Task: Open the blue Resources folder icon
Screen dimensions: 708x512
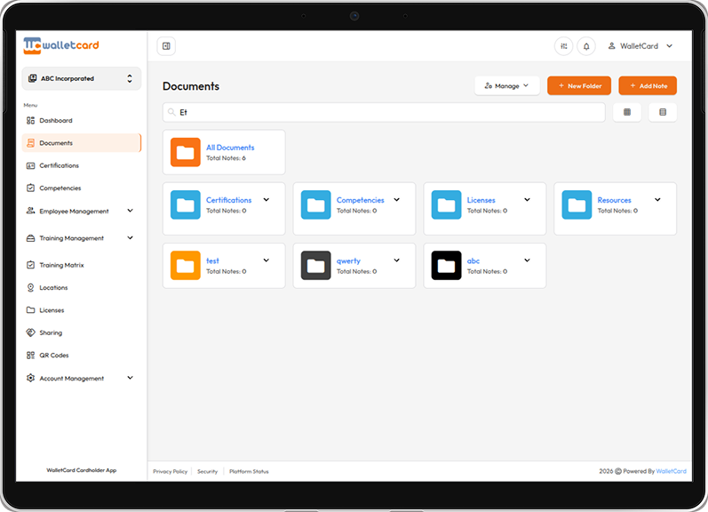Action: (577, 204)
